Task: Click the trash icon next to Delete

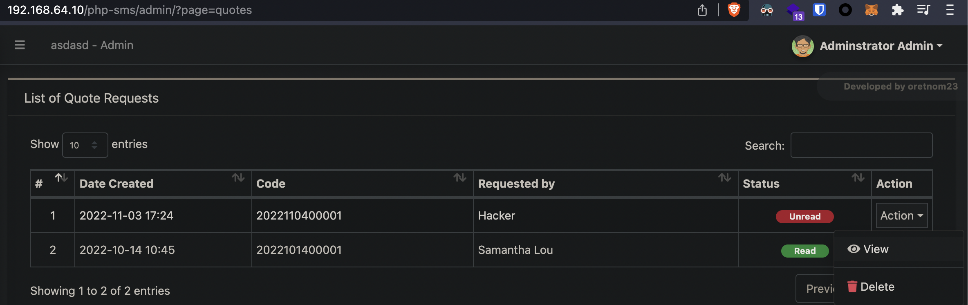Action: point(853,287)
